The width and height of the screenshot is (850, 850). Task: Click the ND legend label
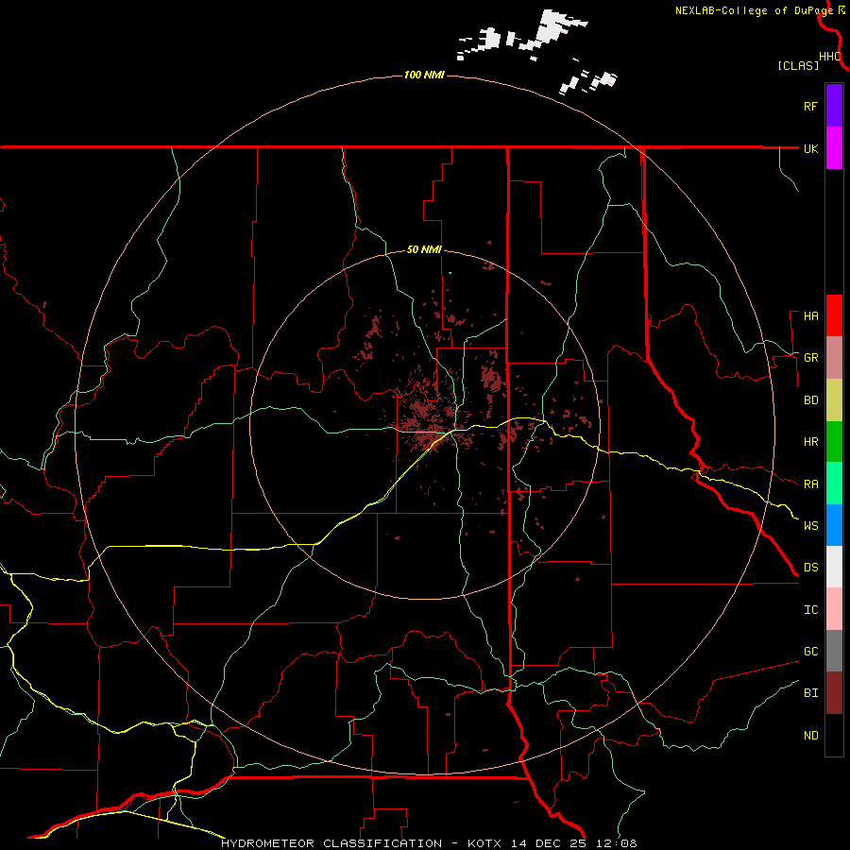810,736
